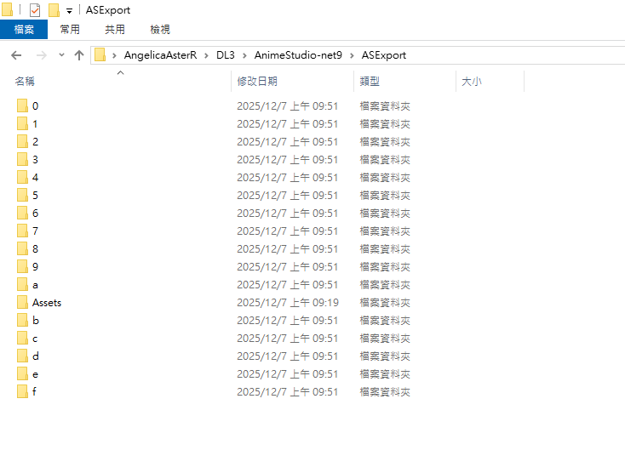Expand the chevron after AngelicaAsterR in address bar
Image resolution: width=625 pixels, height=450 pixels.
[207, 55]
